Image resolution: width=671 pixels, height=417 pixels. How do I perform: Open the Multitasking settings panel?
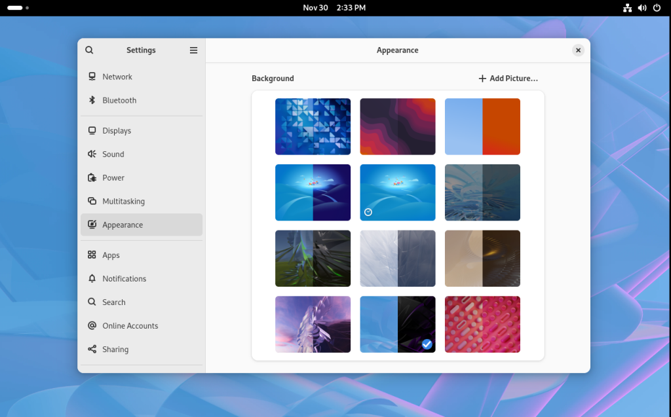point(123,202)
